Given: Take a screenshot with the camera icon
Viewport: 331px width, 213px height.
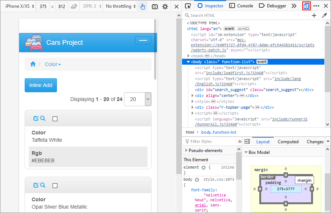Looking at the screenshot, I should click(155, 6).
